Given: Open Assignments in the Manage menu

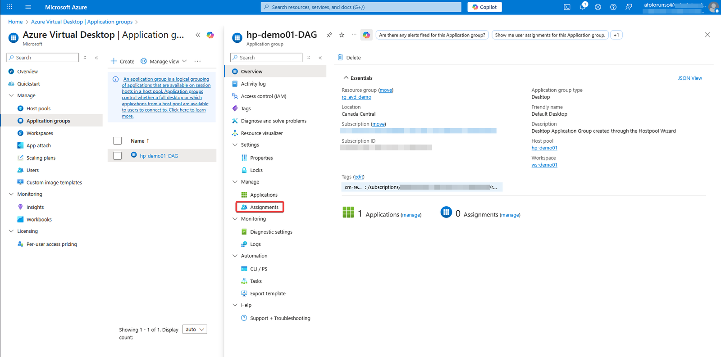Looking at the screenshot, I should pos(264,207).
